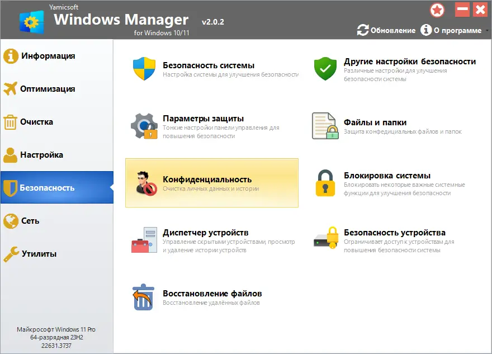
Task: Click the green checkmark shield icon
Action: [325, 69]
